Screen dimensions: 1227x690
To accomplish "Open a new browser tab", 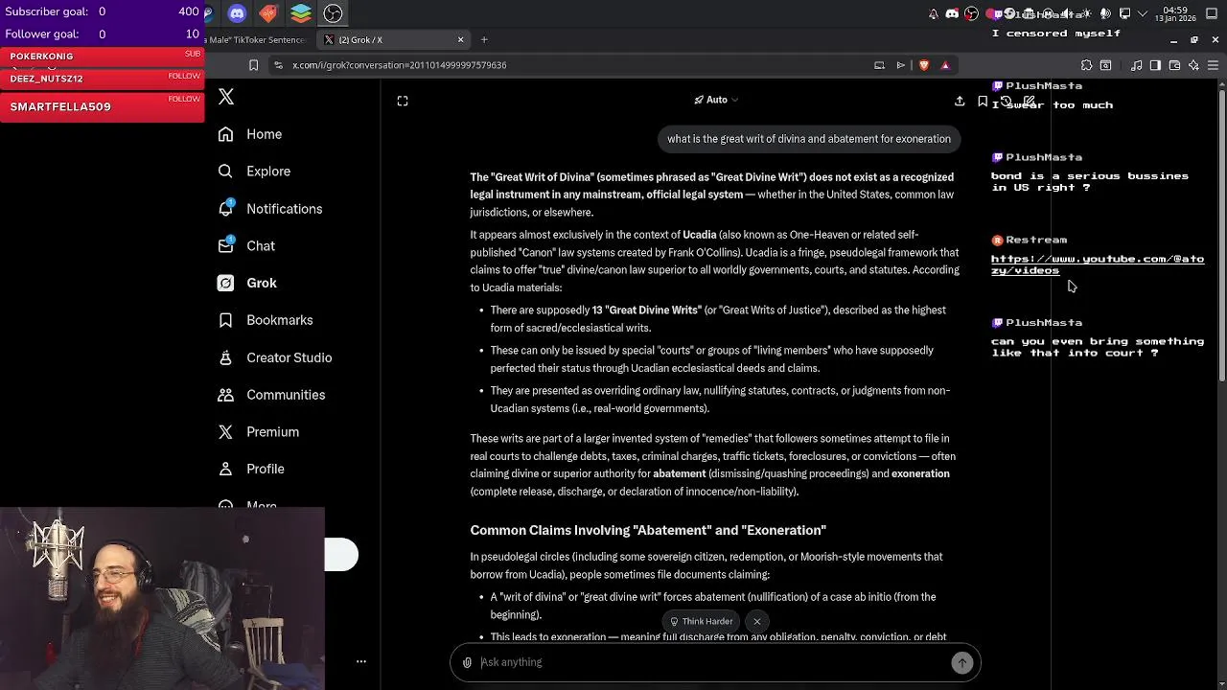I will [x=484, y=39].
